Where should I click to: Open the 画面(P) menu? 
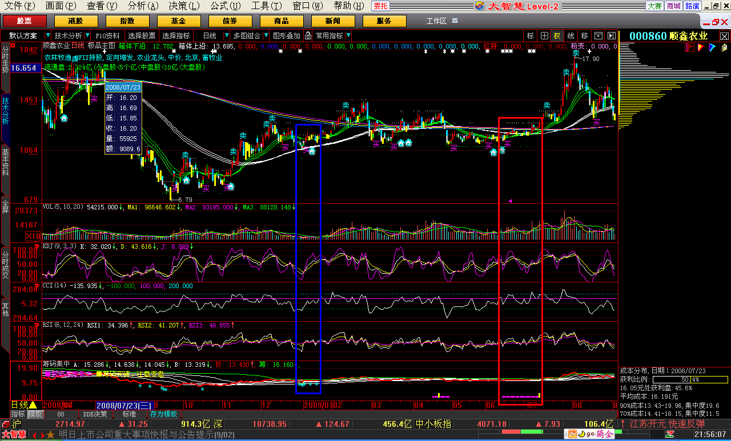61,6
